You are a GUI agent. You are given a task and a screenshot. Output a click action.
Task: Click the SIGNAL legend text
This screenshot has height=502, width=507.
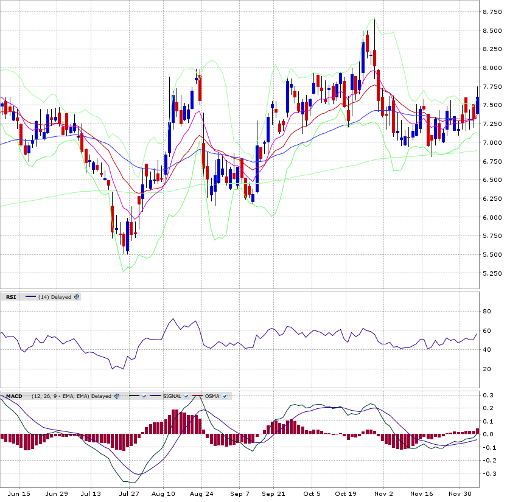pyautogui.click(x=172, y=396)
